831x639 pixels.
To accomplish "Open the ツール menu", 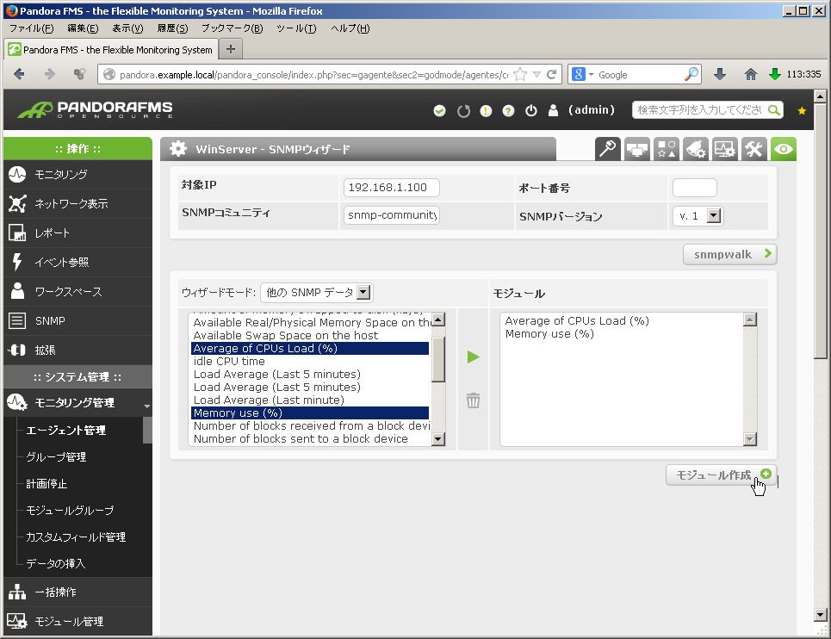I will pos(296,28).
